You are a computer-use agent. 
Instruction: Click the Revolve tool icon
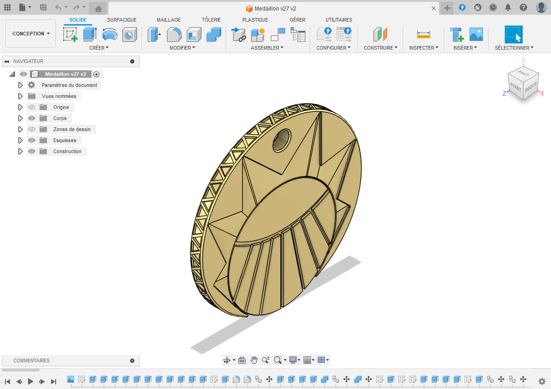click(109, 34)
